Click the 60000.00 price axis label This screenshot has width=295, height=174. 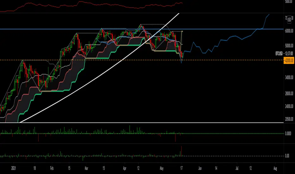(289, 31)
